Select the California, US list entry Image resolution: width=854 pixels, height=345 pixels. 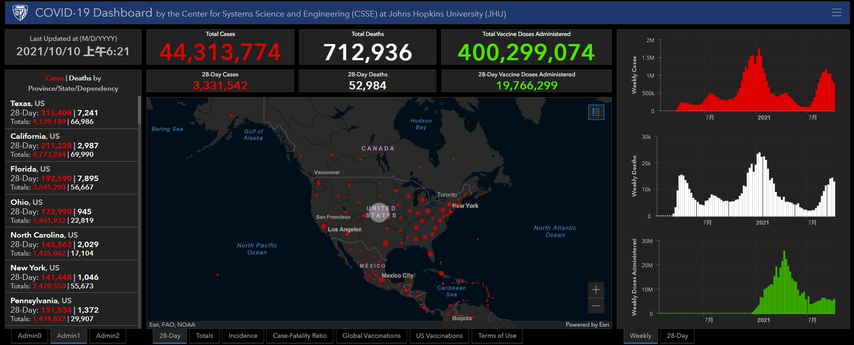coord(71,145)
